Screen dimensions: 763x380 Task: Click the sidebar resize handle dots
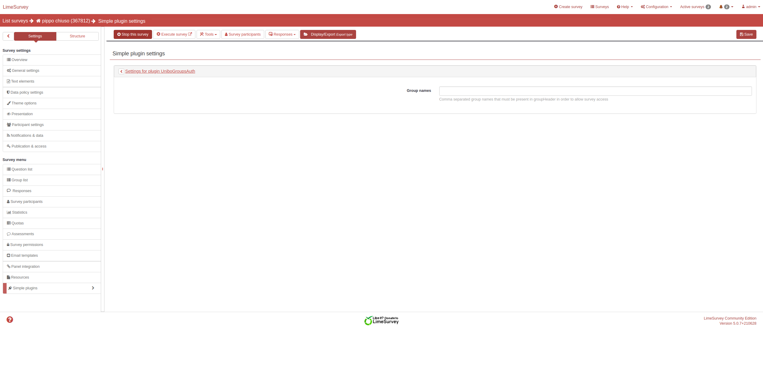[103, 169]
